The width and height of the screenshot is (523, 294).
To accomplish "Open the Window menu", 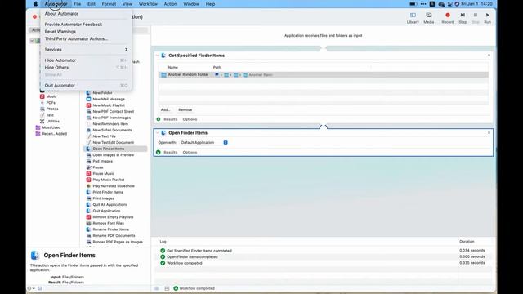I will click(x=191, y=4).
